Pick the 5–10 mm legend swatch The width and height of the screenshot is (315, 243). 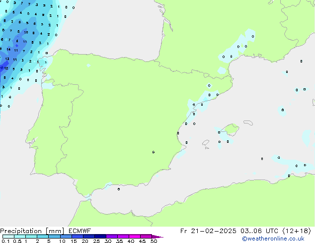(x=54, y=237)
